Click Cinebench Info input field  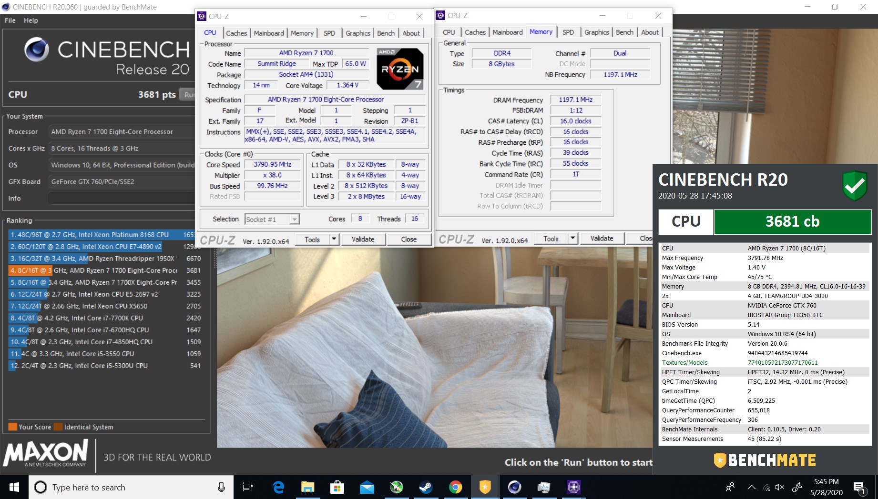[121, 198]
